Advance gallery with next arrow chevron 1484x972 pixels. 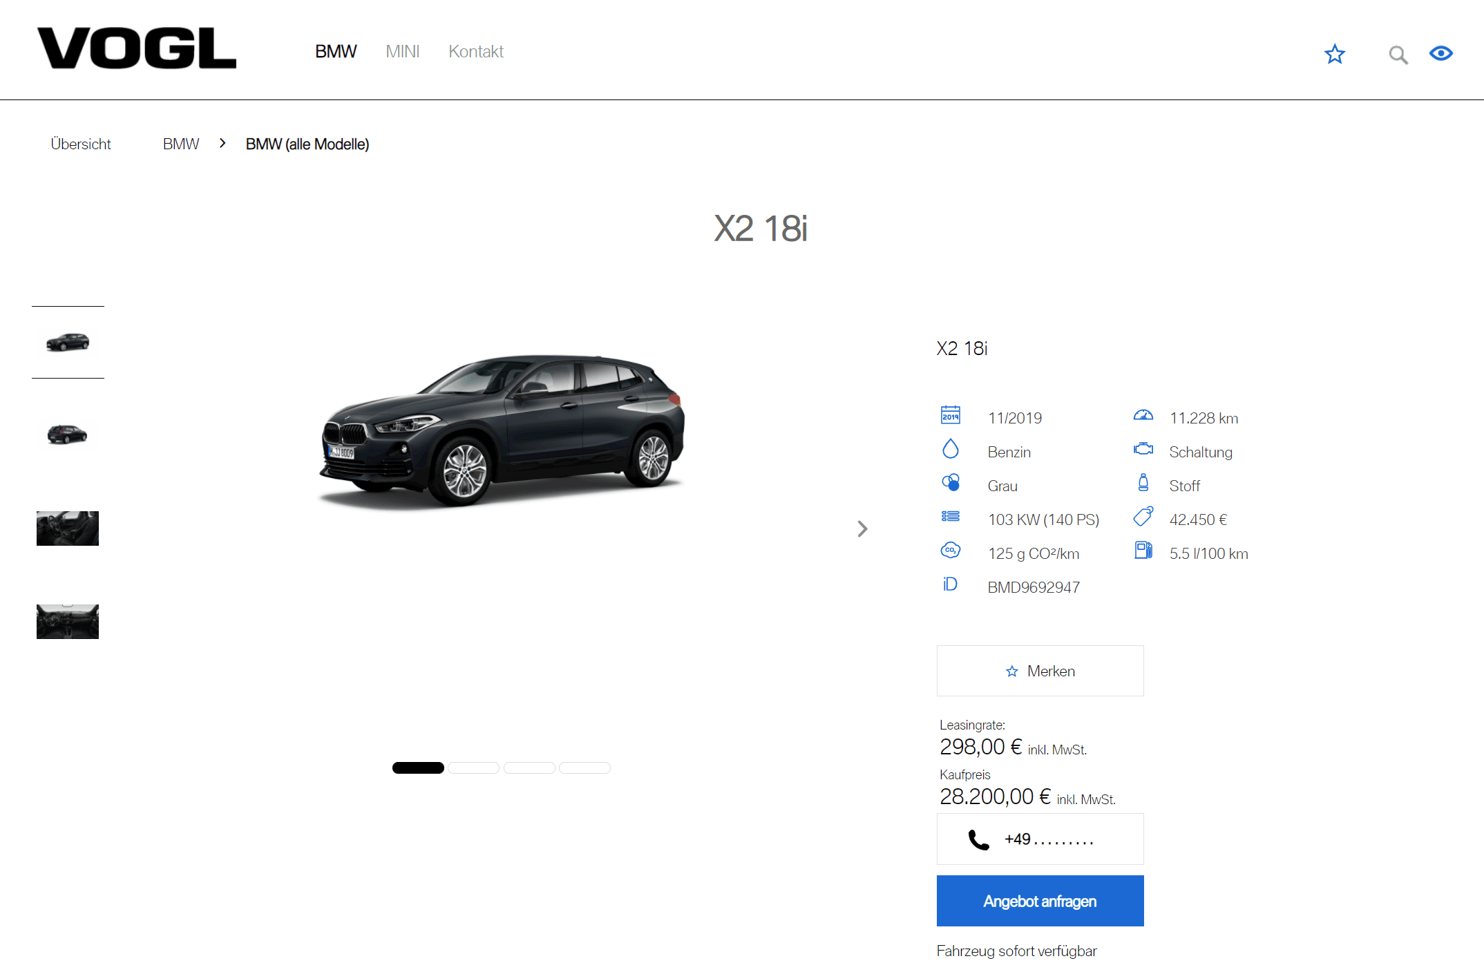(862, 528)
